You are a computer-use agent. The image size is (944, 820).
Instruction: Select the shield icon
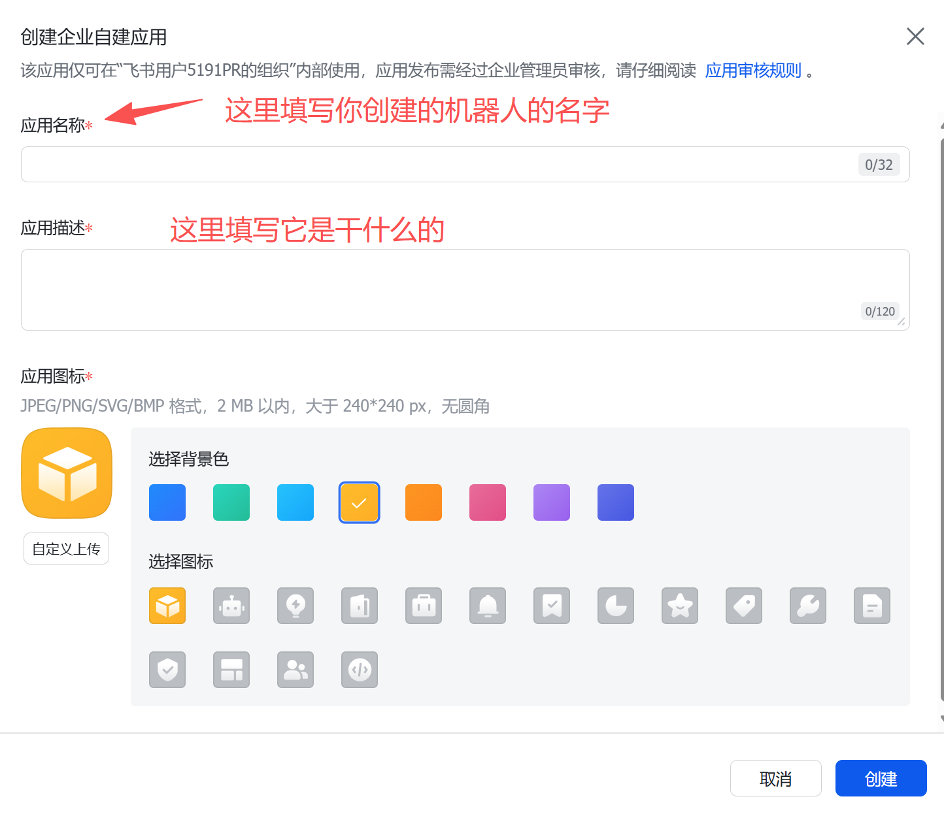[x=167, y=670]
